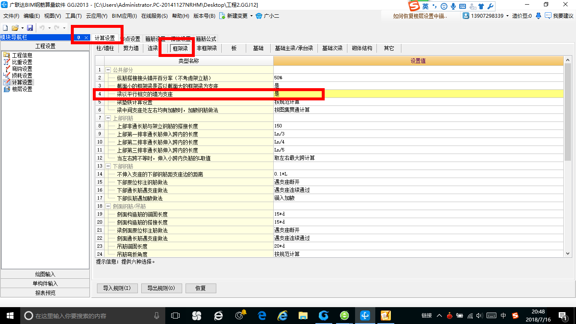Click the 0.1*L value in row 14
This screenshot has width=576, height=324.
tap(418, 174)
